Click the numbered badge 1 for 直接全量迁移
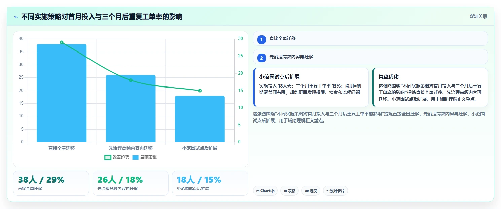The image size is (501, 209). [262, 40]
